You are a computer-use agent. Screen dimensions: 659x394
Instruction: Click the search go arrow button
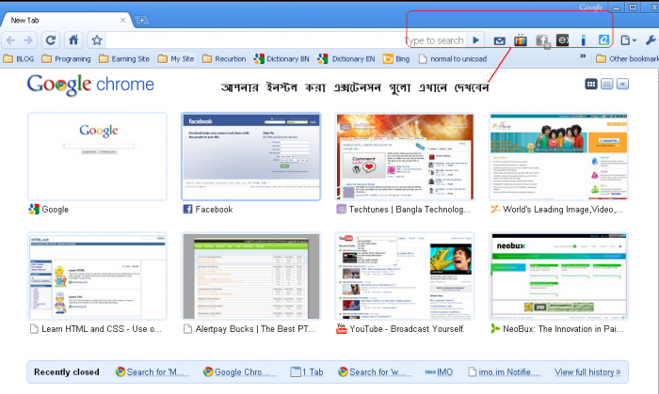[x=475, y=40]
